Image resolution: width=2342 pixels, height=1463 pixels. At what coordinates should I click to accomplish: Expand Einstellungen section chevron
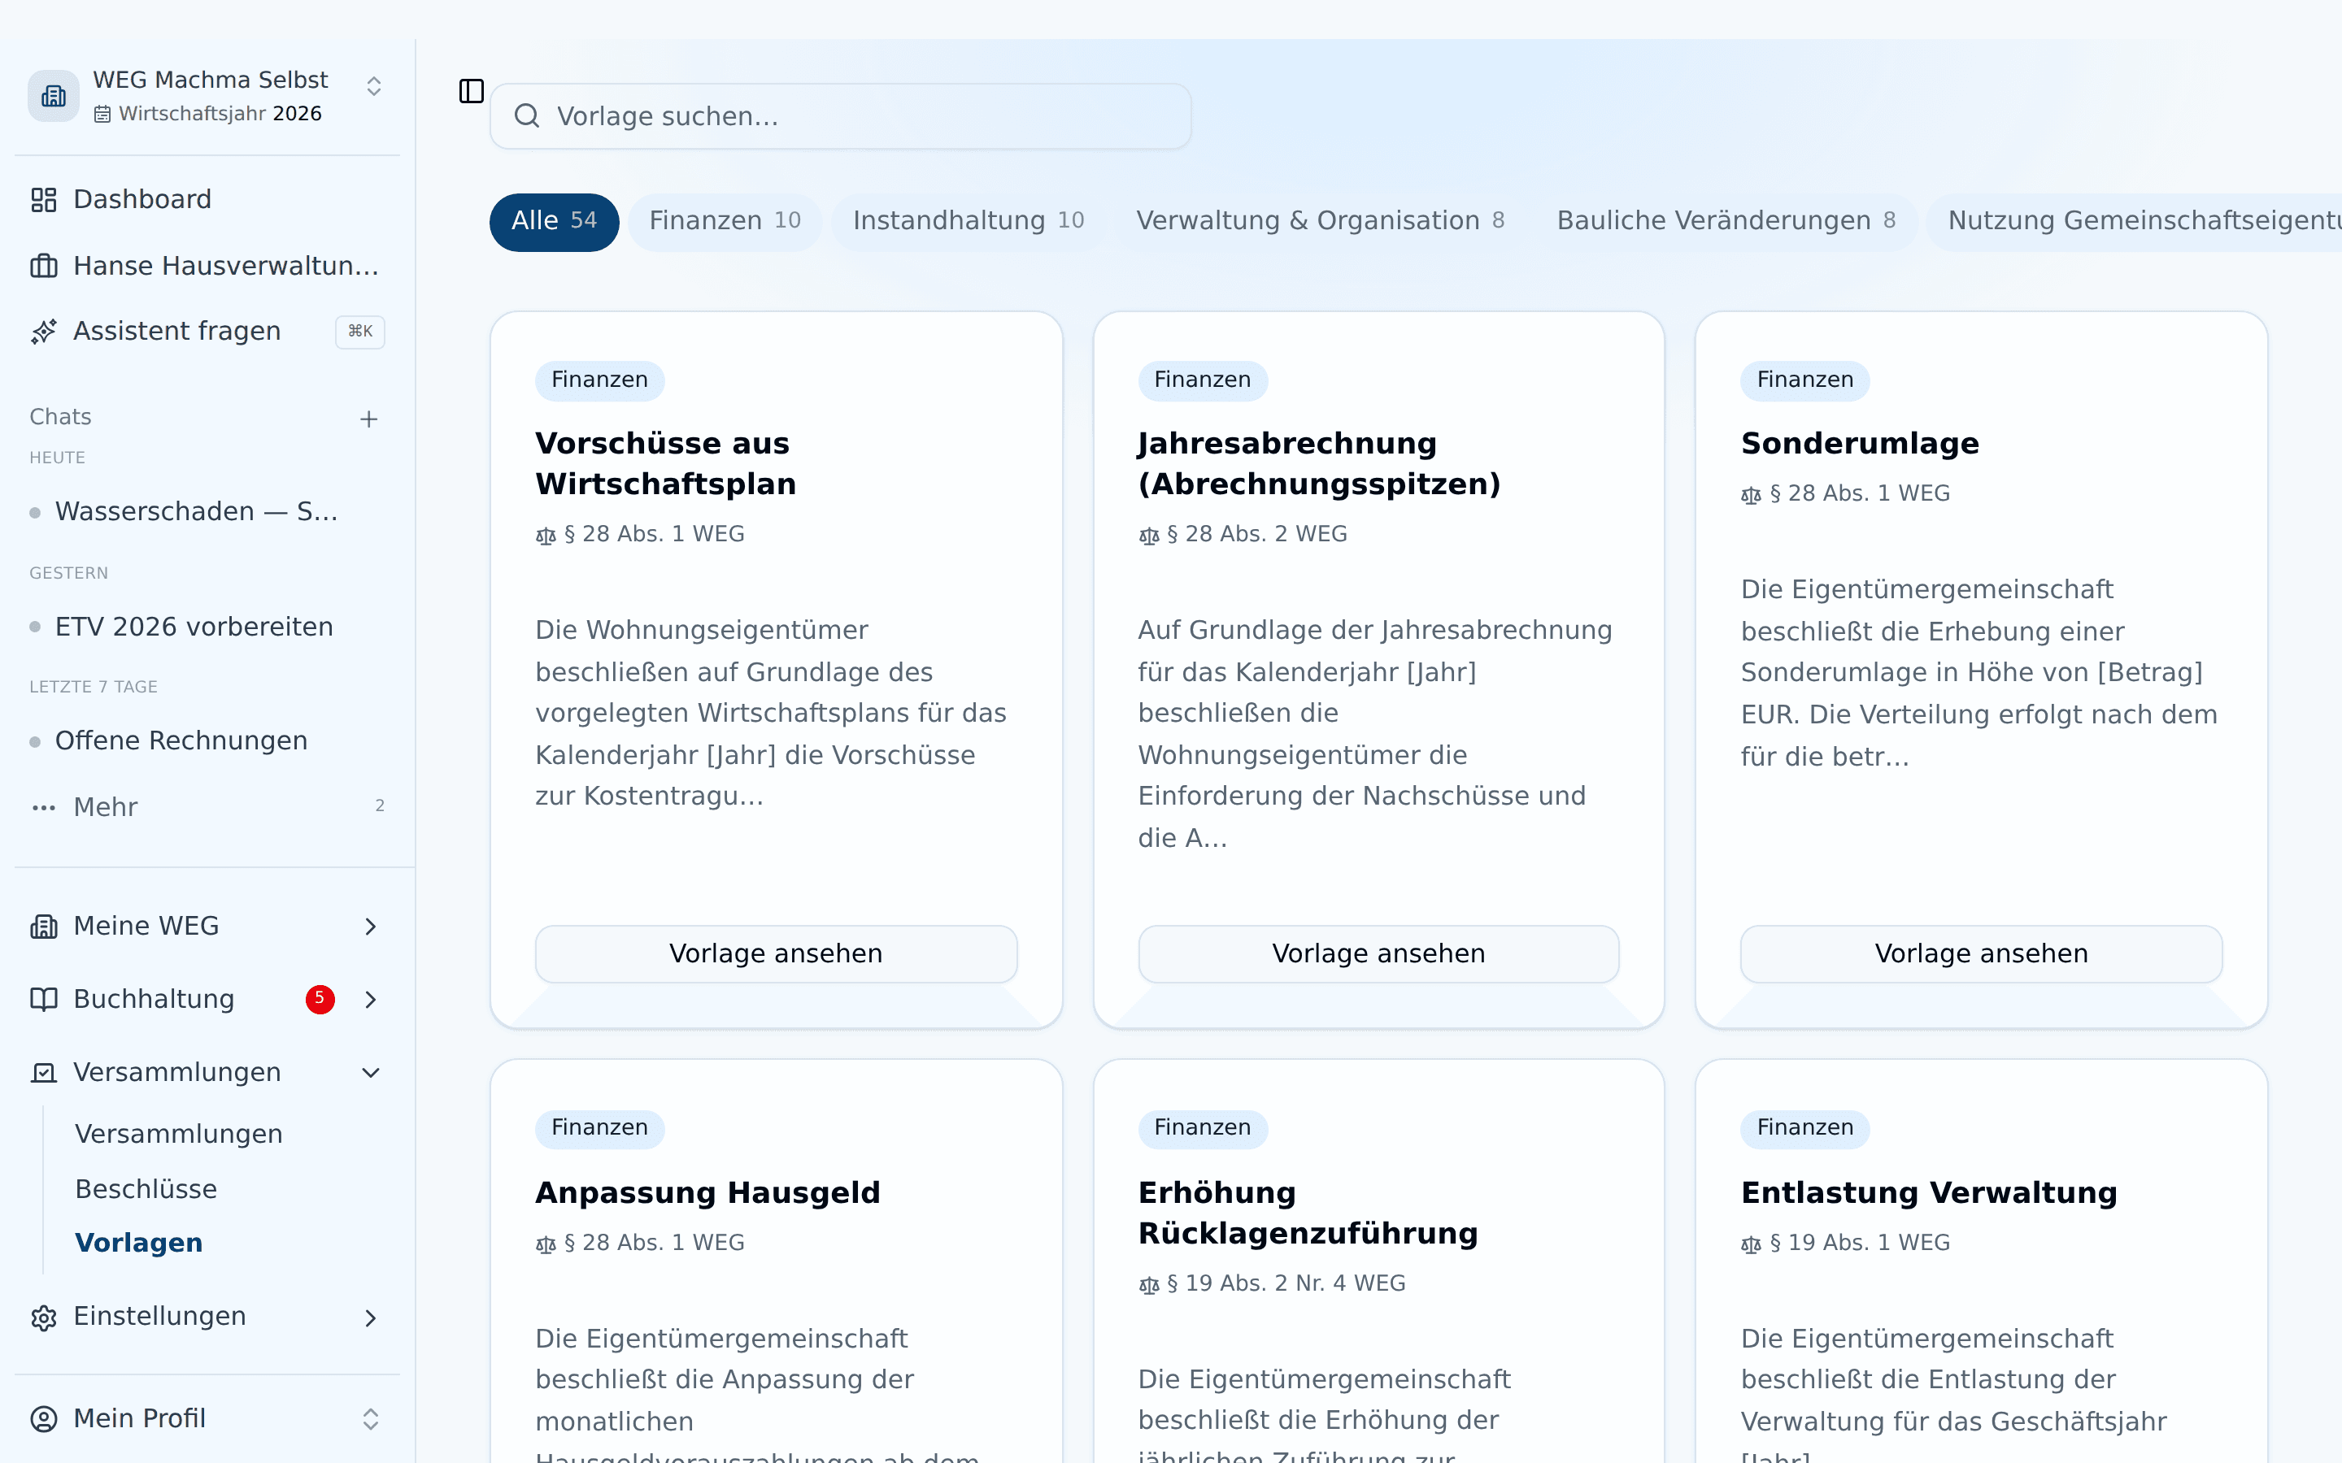click(371, 1318)
